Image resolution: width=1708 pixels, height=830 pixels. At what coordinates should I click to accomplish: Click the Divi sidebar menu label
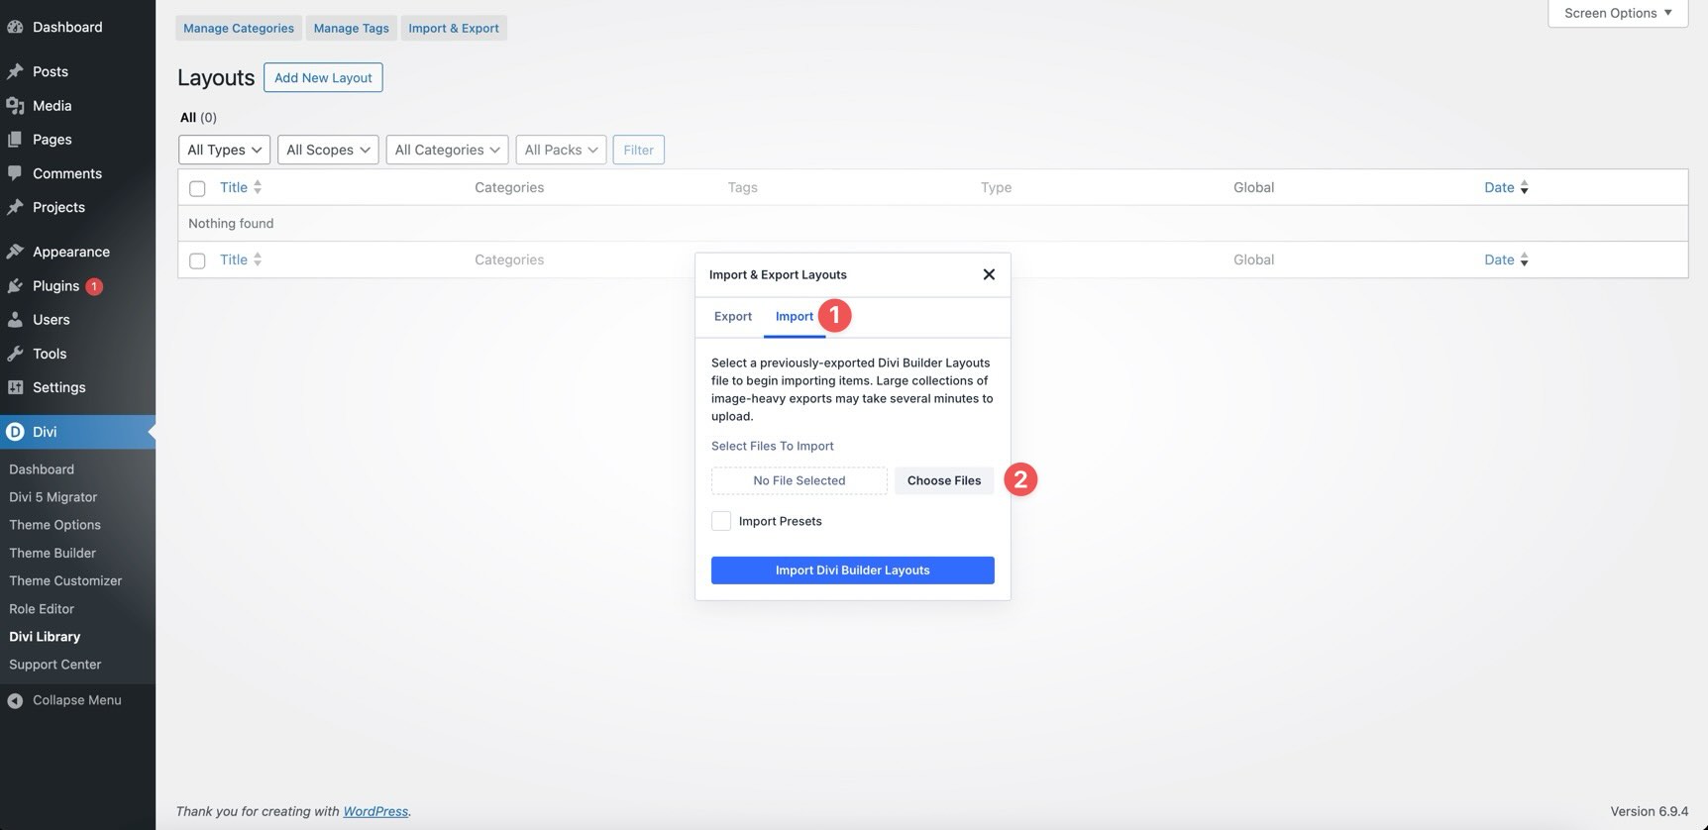[45, 432]
